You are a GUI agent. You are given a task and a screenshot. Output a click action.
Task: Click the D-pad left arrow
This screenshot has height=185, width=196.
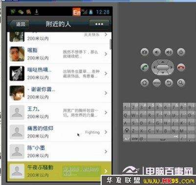[154, 67]
